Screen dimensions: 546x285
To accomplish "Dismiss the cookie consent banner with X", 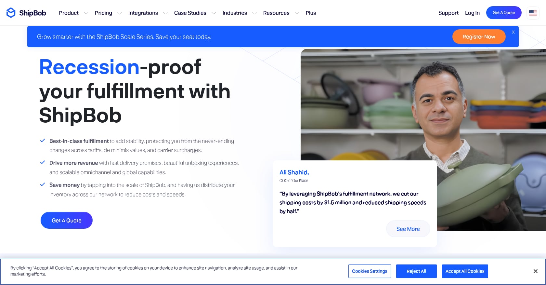I will tap(536, 271).
